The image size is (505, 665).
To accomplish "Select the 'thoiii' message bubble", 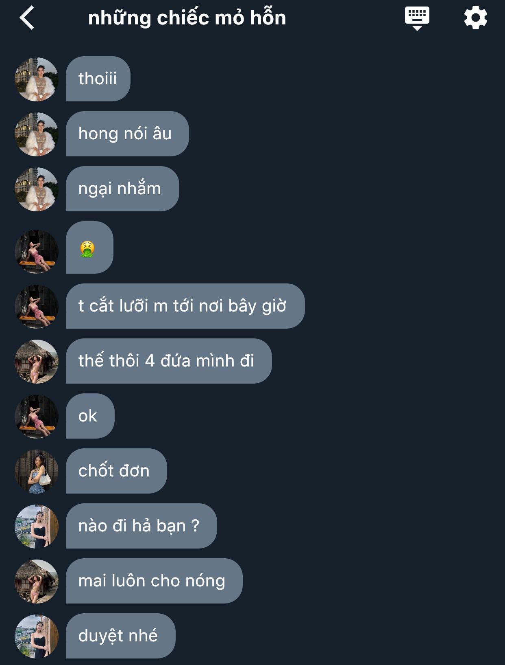I will pos(98,79).
